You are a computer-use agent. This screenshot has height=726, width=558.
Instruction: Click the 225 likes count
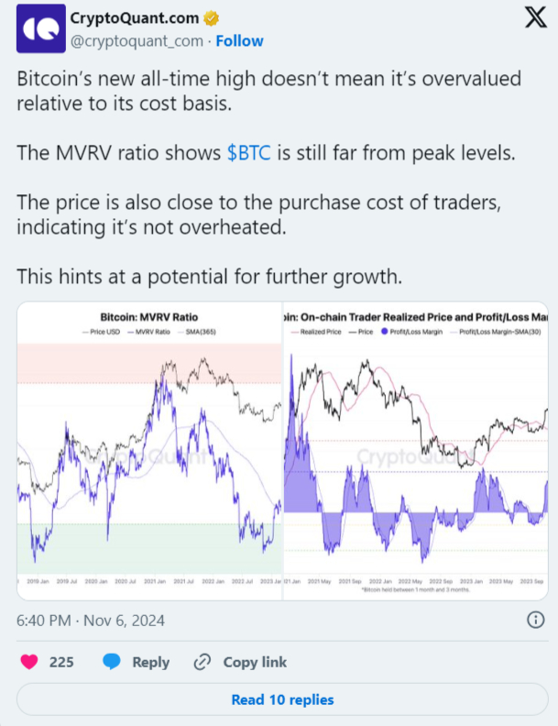click(62, 662)
